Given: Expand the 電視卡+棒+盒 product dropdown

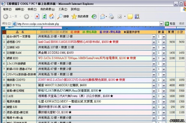Looking at the screenshot, I should (x=154, y=118).
